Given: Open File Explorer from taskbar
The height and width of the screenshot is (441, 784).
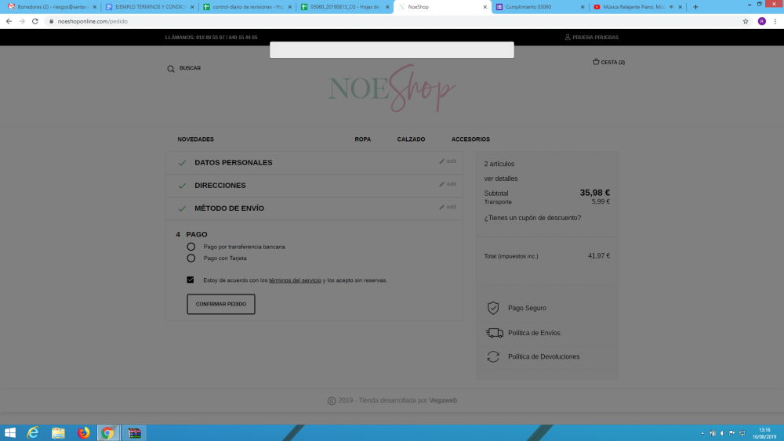Looking at the screenshot, I should click(x=58, y=433).
